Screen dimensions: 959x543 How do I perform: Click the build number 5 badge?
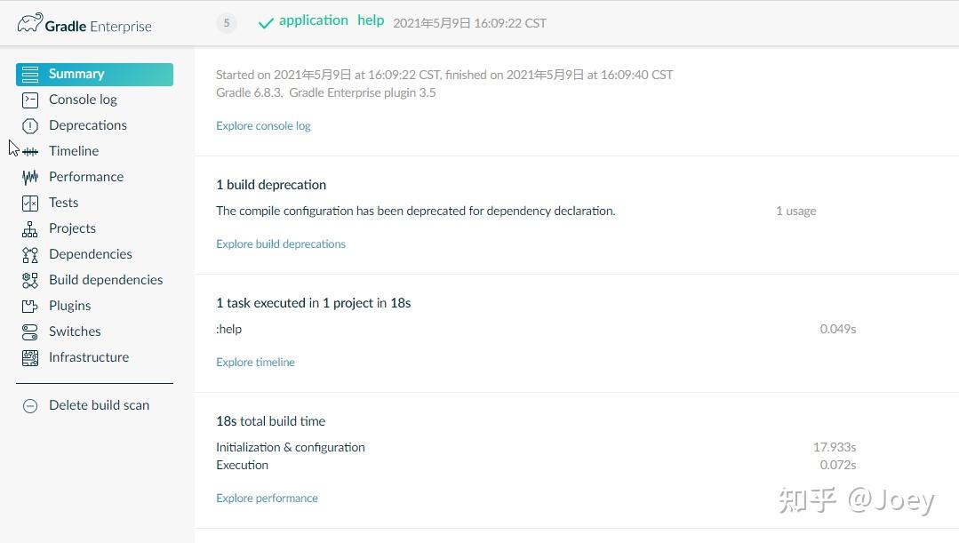tap(227, 23)
